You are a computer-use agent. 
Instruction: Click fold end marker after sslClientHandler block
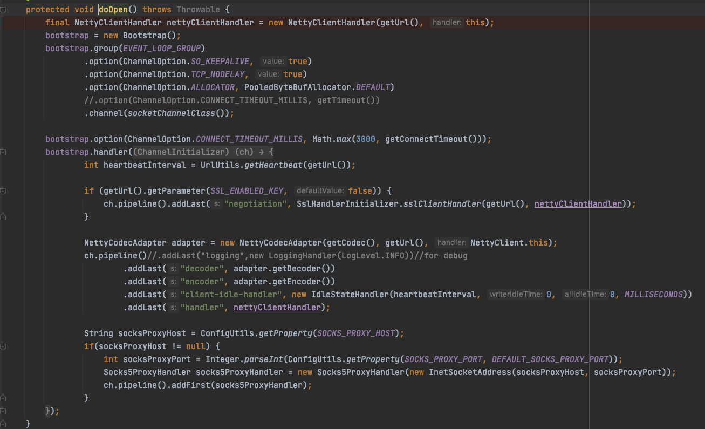3,217
